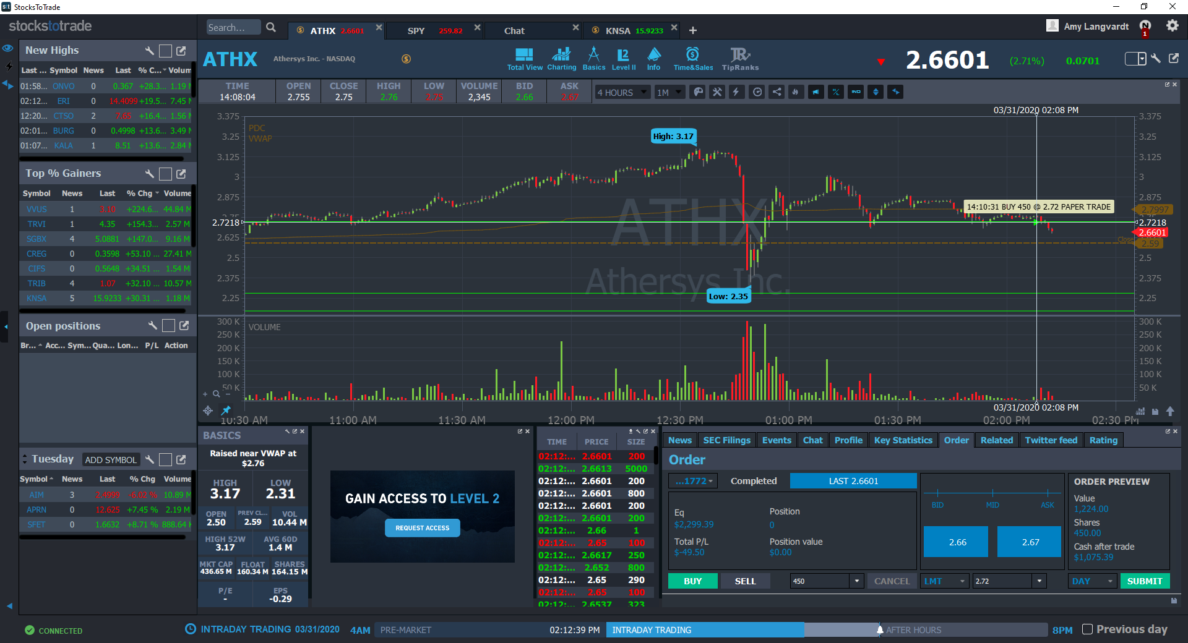Expand the Tuesday watchlist selector arrows

pos(25,459)
